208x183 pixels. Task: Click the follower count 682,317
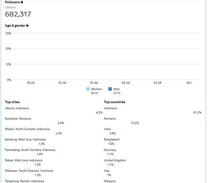18,14
